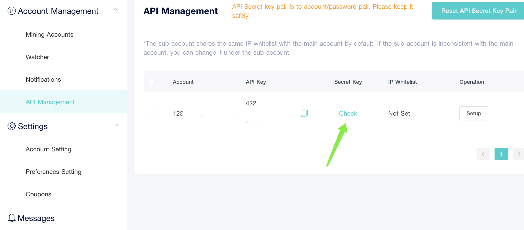Click the Messages bell icon

(x=11, y=218)
